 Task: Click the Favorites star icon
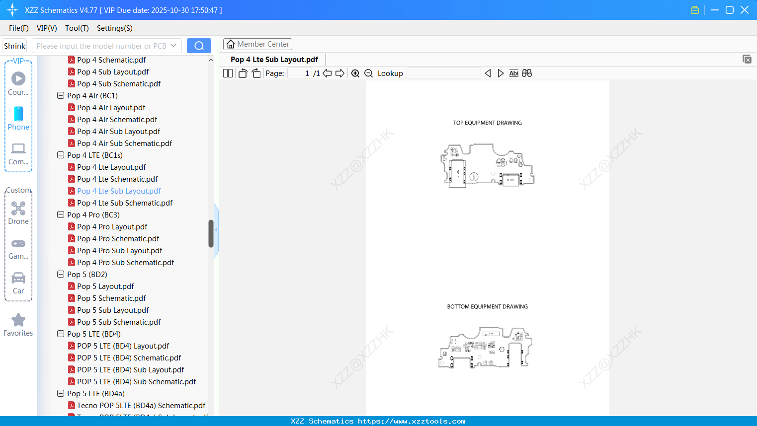[x=18, y=321]
